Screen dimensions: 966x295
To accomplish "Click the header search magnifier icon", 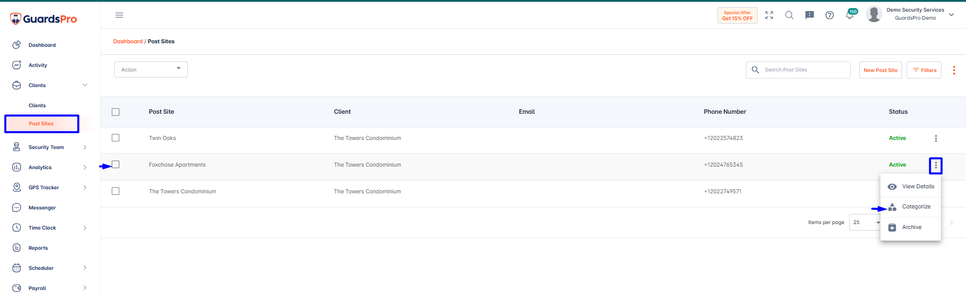I will pyautogui.click(x=789, y=15).
